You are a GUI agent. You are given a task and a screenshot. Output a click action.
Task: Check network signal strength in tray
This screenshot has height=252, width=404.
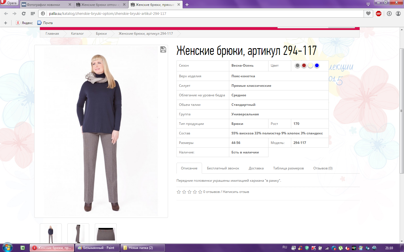click(327, 248)
